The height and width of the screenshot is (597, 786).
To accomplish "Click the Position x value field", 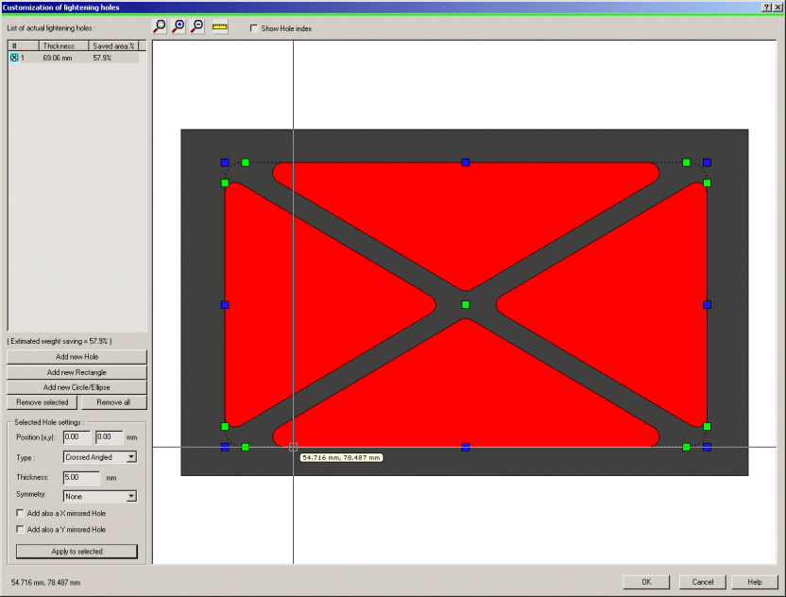I will coord(76,436).
